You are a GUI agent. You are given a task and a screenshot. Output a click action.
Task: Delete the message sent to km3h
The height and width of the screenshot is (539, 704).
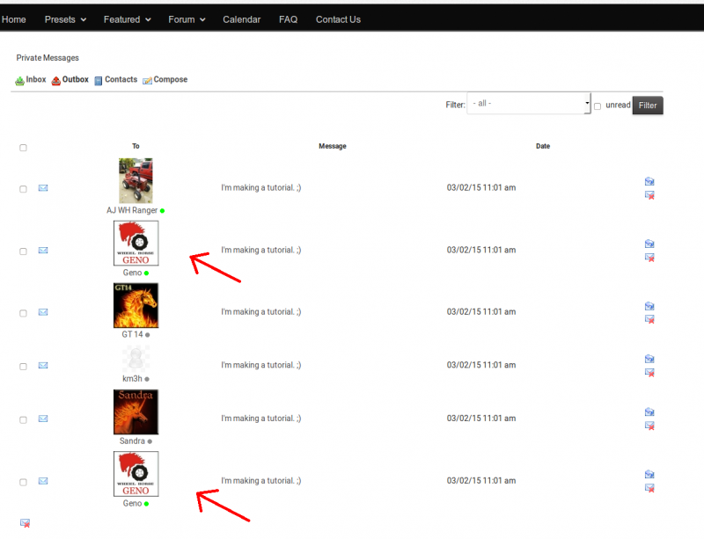pyautogui.click(x=649, y=373)
